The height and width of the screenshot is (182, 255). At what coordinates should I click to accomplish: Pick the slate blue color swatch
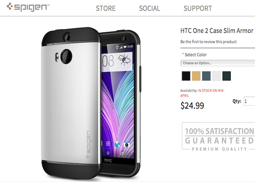206,76
